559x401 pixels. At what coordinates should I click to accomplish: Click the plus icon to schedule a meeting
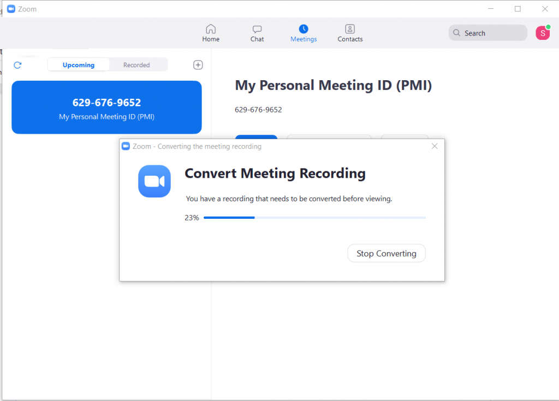pos(198,65)
